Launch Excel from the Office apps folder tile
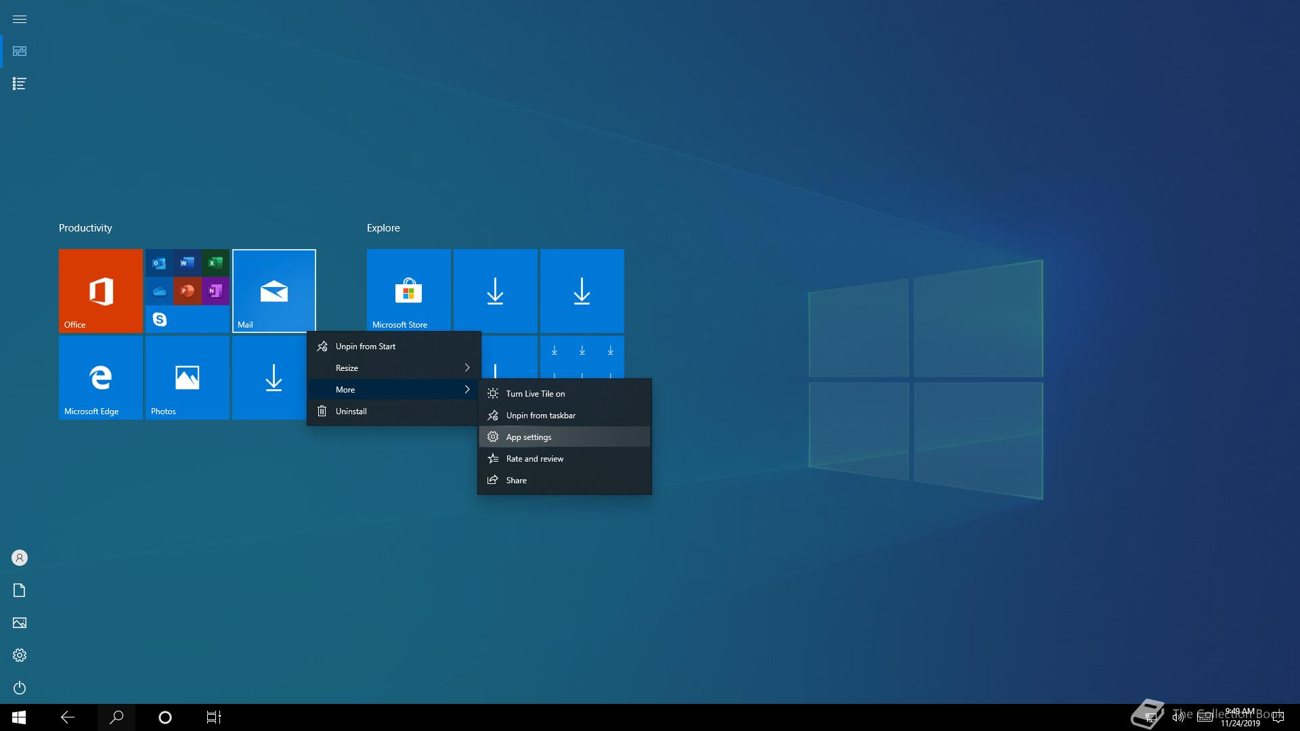 click(215, 263)
